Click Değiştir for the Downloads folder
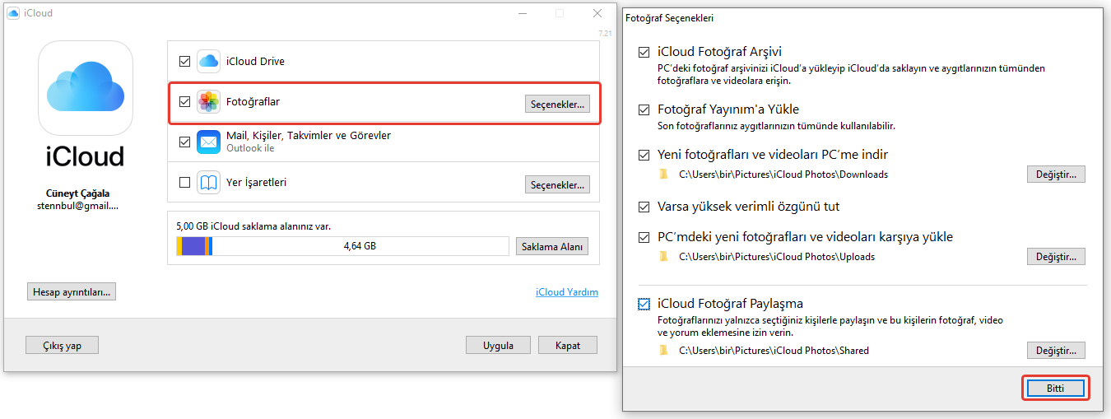 click(1056, 175)
